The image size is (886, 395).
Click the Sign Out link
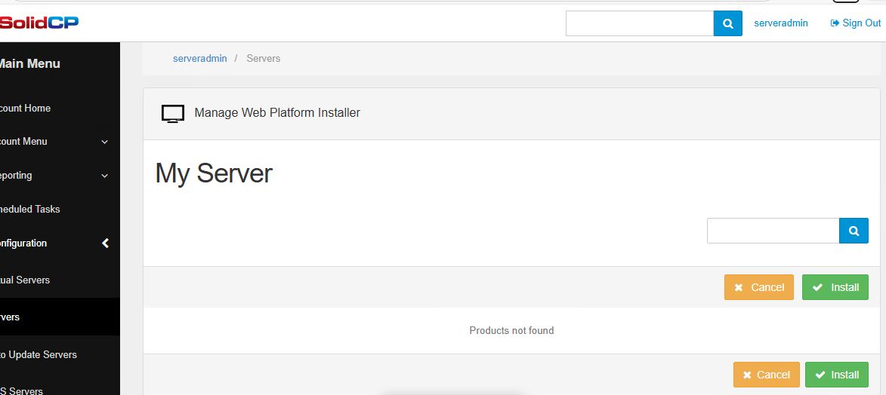[x=856, y=23]
